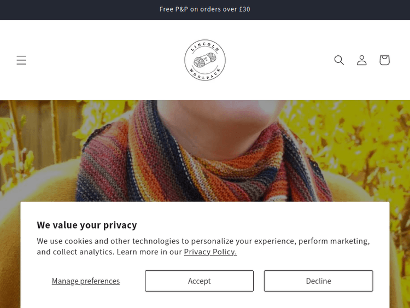Follow the Privacy Policy link
The height and width of the screenshot is (308, 410).
(x=210, y=252)
